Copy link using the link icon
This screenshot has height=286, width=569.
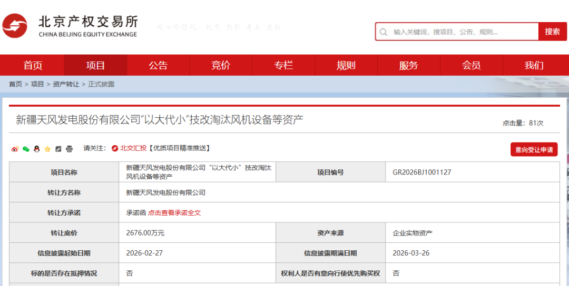[58, 149]
